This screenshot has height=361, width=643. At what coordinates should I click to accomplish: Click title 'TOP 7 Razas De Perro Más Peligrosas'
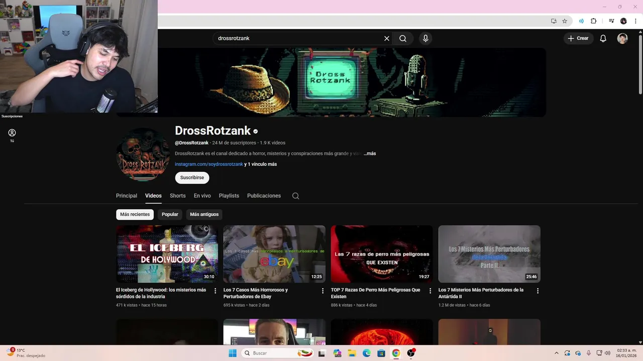(x=376, y=293)
